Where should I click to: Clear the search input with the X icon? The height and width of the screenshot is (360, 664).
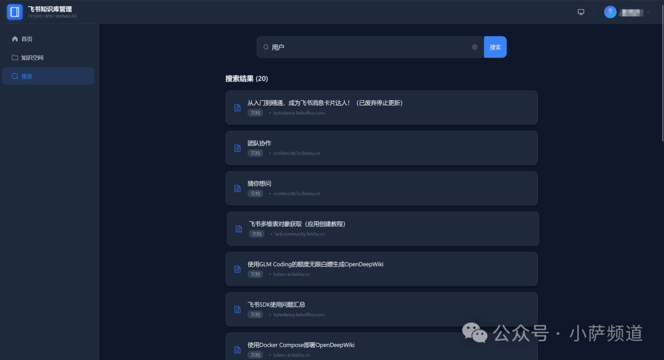point(475,47)
